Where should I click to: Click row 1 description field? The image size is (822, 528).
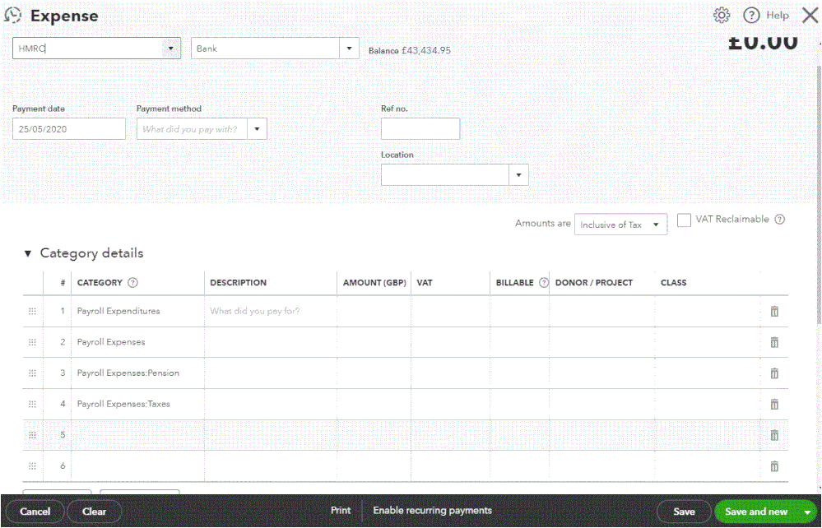pyautogui.click(x=271, y=311)
